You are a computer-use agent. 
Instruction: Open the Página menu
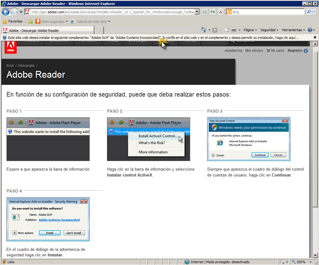(250, 30)
